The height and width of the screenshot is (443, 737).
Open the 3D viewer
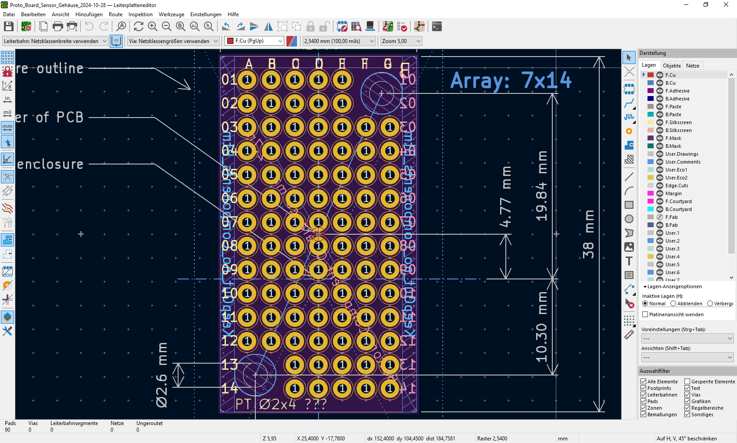pyautogui.click(x=370, y=27)
